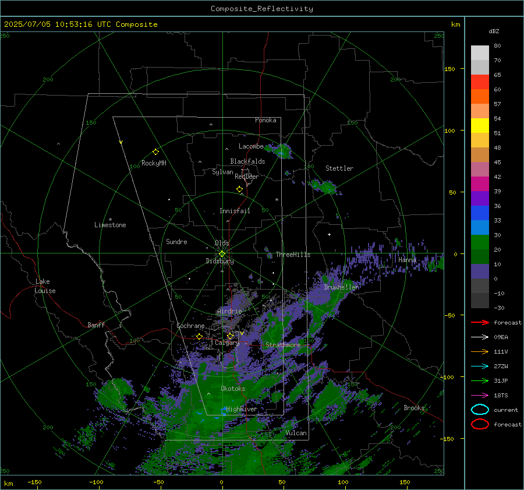The width and height of the screenshot is (524, 490).
Task: Click the -150 tick on bottom axis
Action: (34, 482)
